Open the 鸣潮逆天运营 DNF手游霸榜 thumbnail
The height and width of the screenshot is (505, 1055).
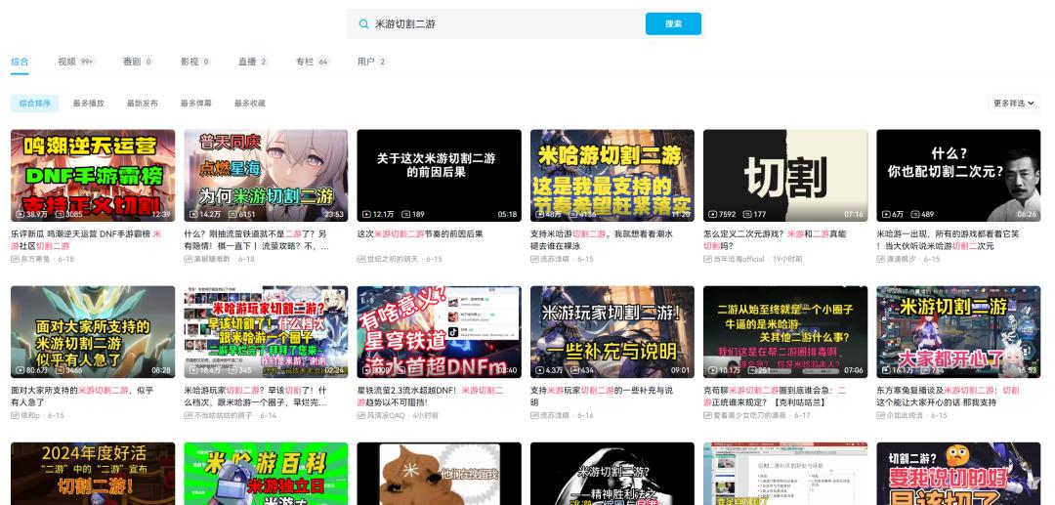pos(93,176)
